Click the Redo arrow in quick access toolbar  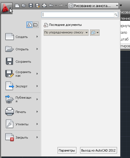61,5
